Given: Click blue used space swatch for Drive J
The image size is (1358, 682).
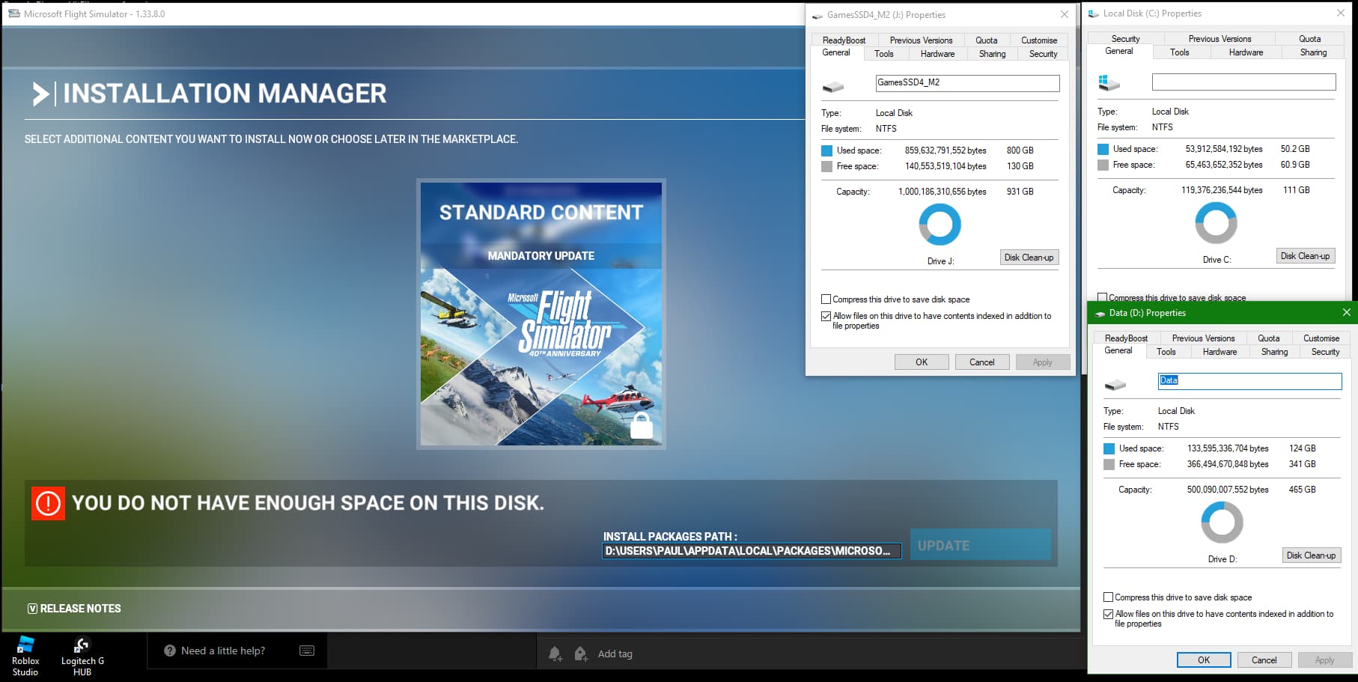Looking at the screenshot, I should (x=827, y=150).
